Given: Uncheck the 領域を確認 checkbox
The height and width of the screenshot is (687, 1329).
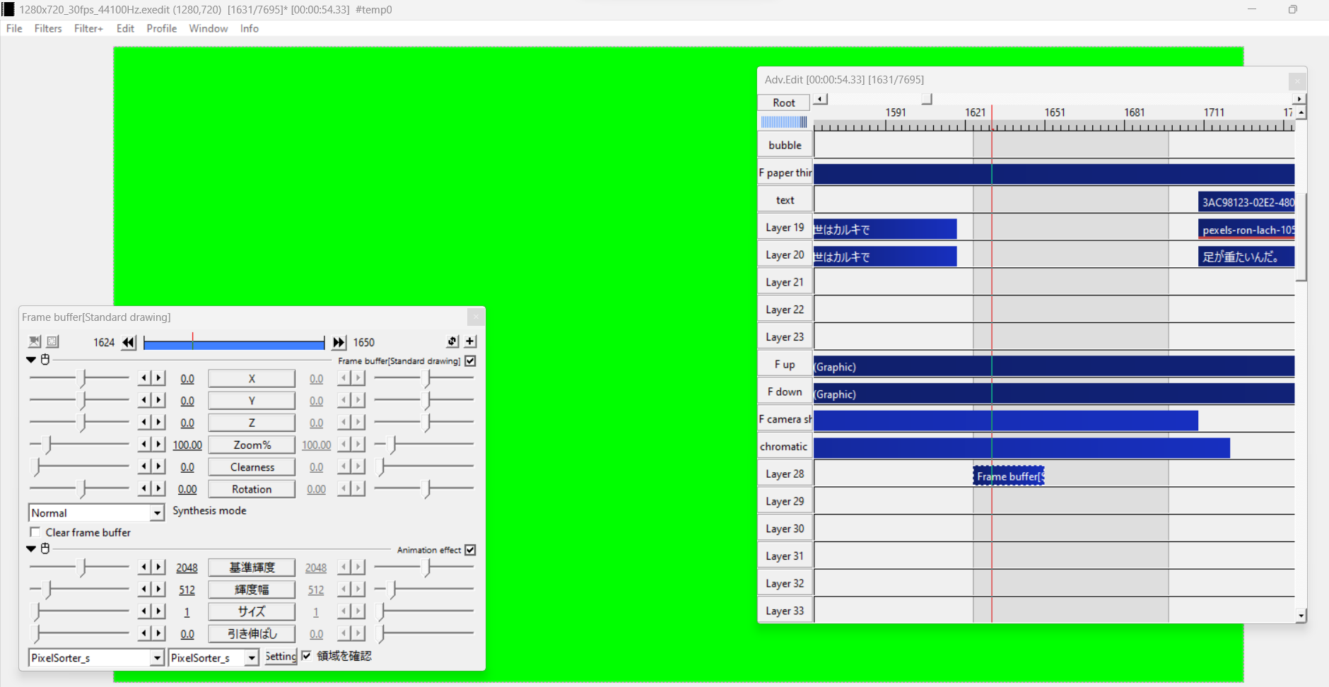Looking at the screenshot, I should (x=306, y=656).
